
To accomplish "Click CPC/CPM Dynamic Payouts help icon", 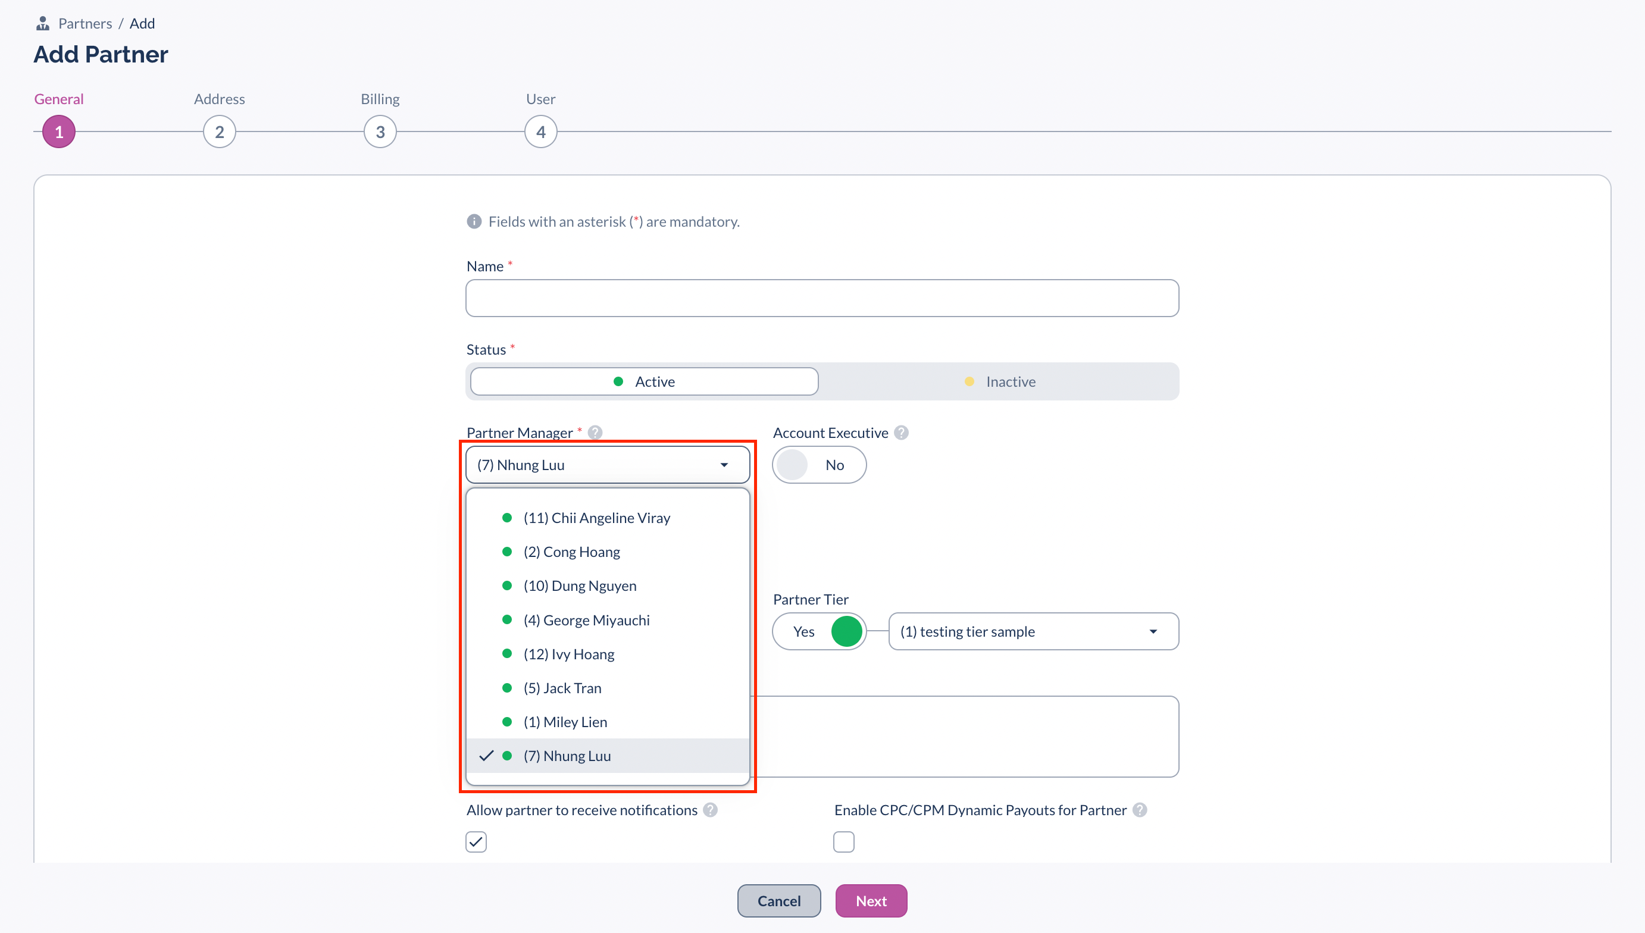I will point(1139,810).
